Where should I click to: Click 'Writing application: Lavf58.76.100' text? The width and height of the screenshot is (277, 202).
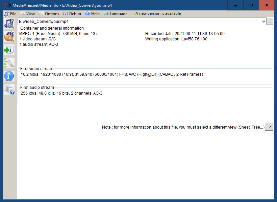176,39
